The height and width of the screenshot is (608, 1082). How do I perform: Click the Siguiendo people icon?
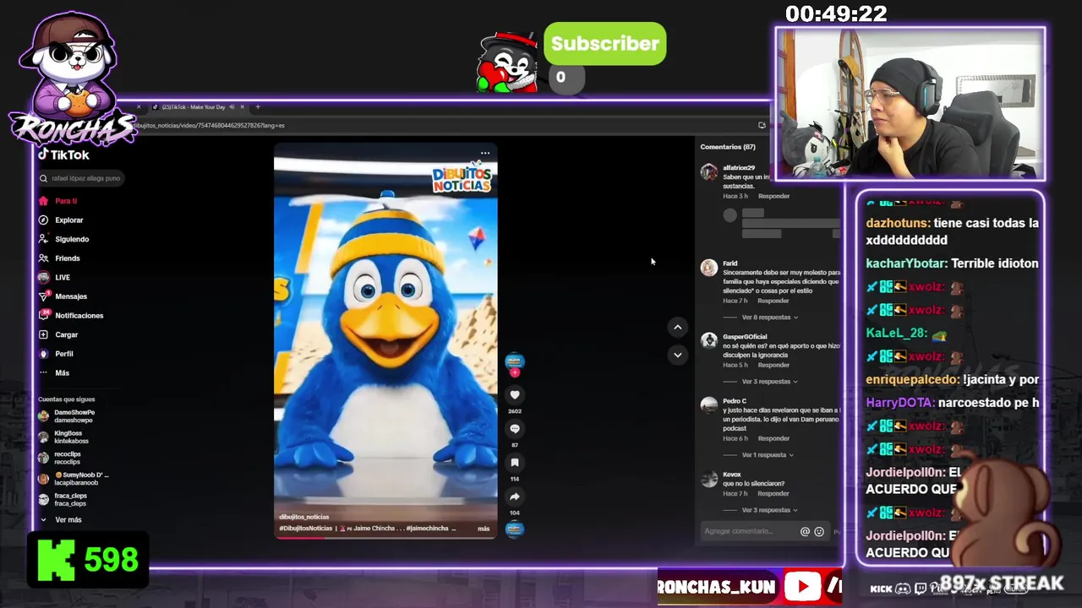(43, 239)
